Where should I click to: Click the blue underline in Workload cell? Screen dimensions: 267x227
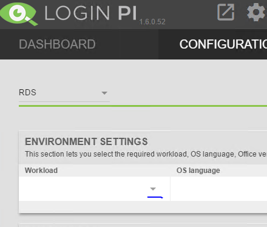pos(155,197)
